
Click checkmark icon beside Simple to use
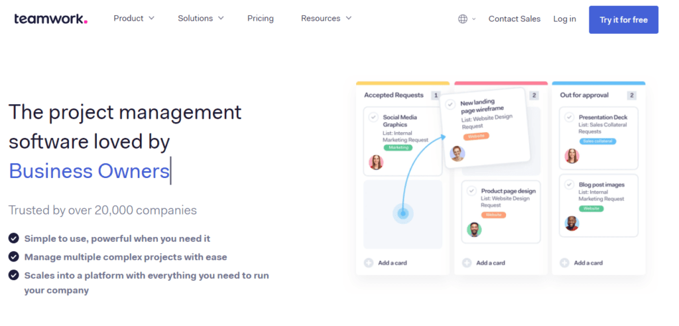(14, 238)
